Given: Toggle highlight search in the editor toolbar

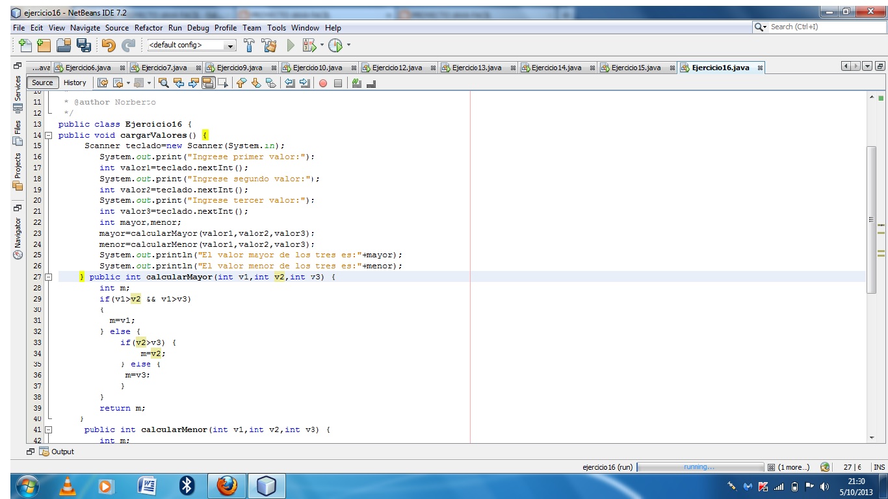Looking at the screenshot, I should pos(207,83).
